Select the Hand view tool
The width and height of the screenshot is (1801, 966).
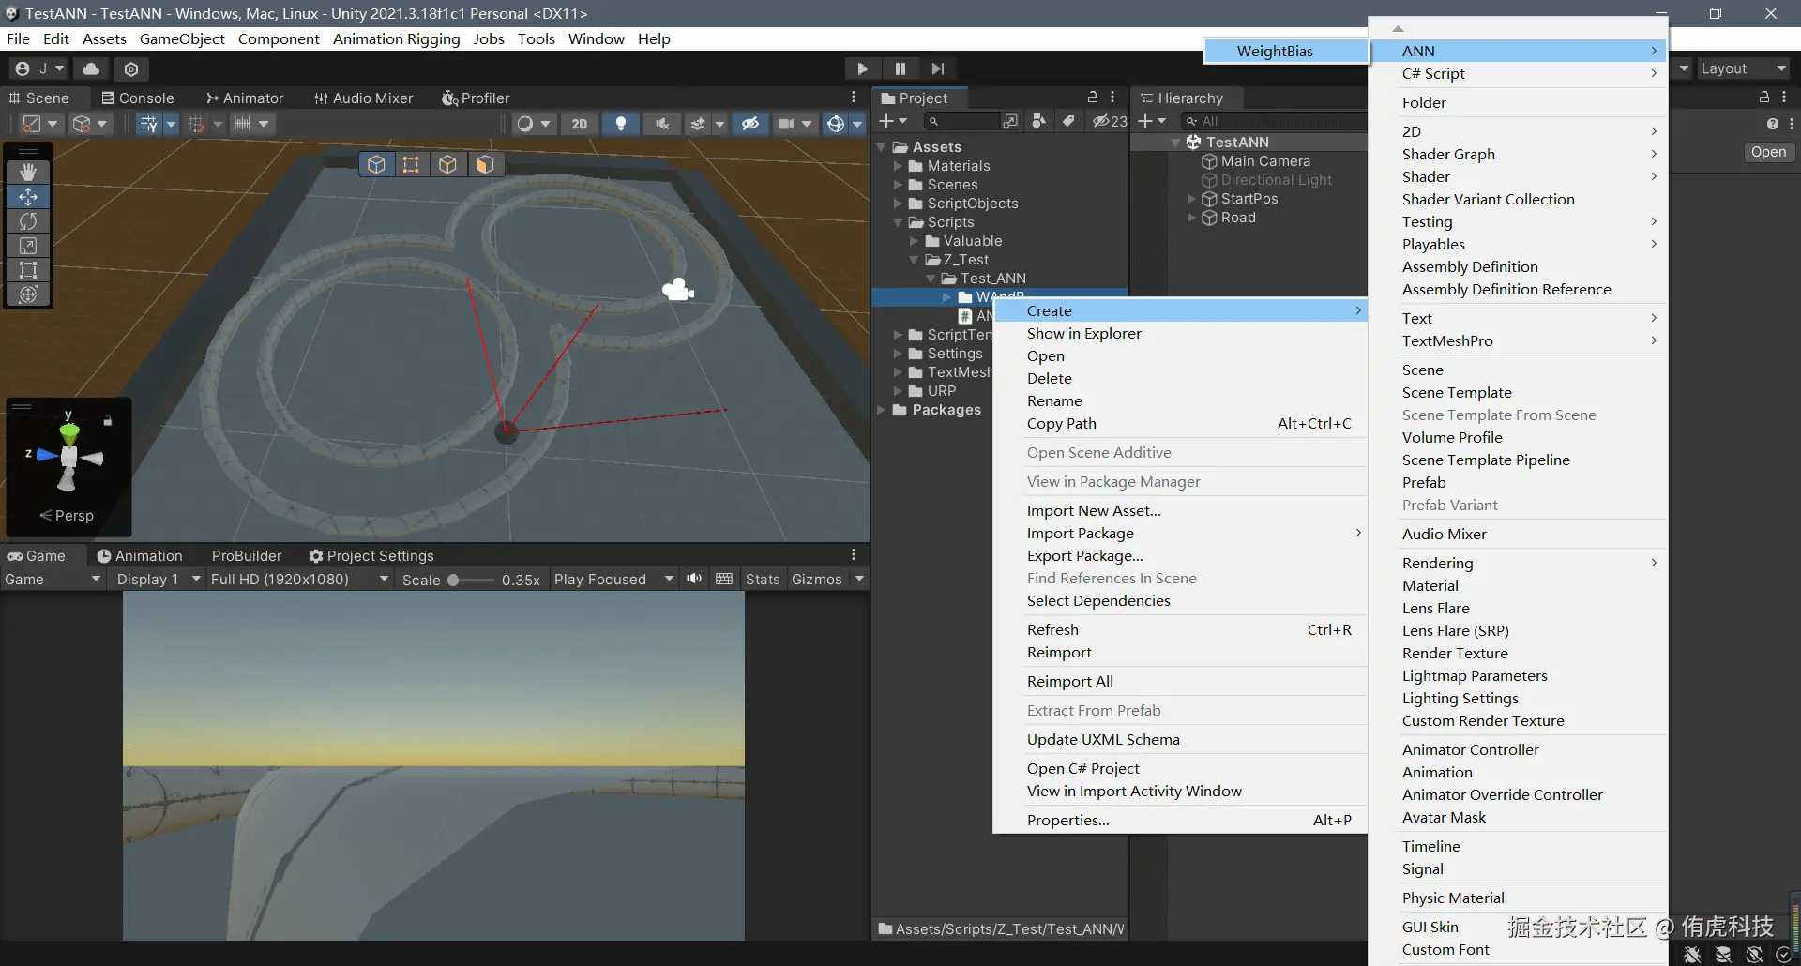[28, 172]
